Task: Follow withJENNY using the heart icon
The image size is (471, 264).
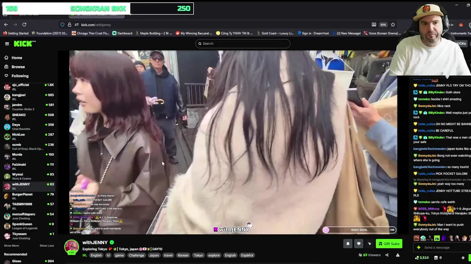Action: [359, 243]
